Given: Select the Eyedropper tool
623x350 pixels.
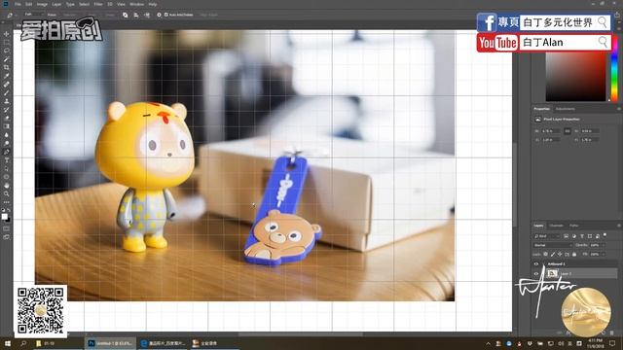Looking at the screenshot, I should click(x=7, y=76).
